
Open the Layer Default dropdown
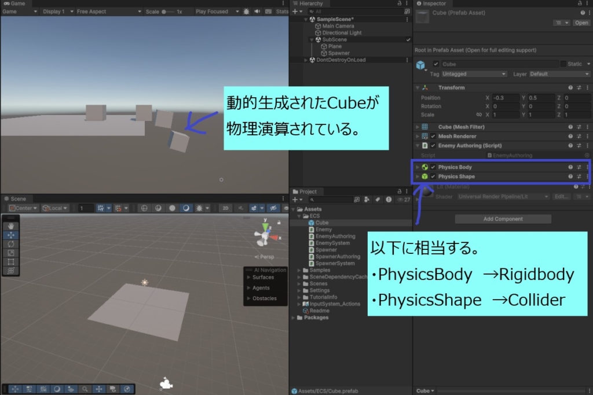(559, 74)
